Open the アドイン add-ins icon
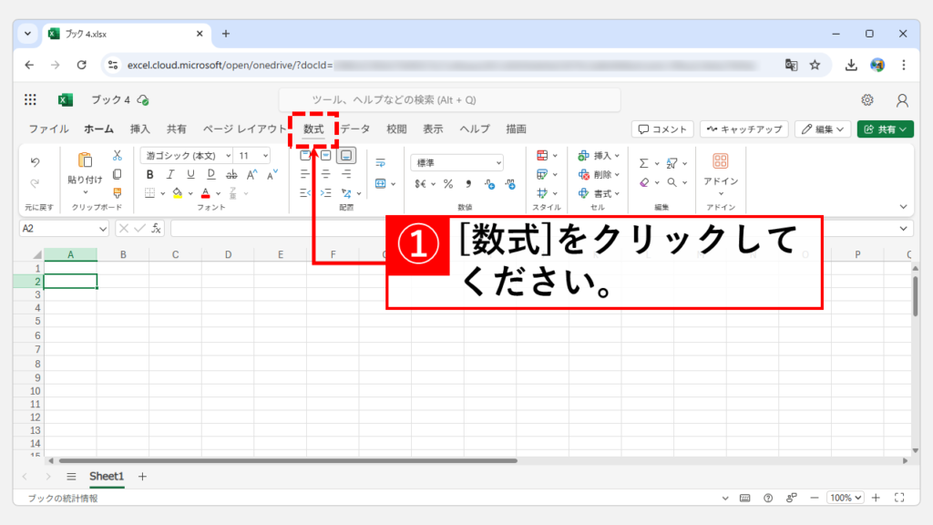 point(720,161)
